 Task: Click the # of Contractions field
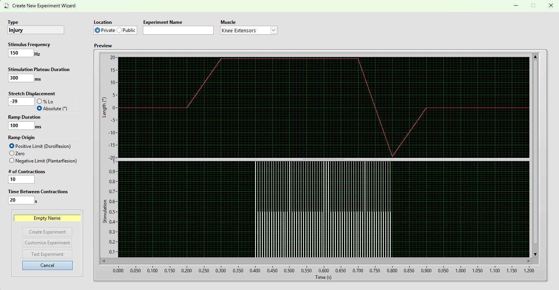click(x=21, y=179)
